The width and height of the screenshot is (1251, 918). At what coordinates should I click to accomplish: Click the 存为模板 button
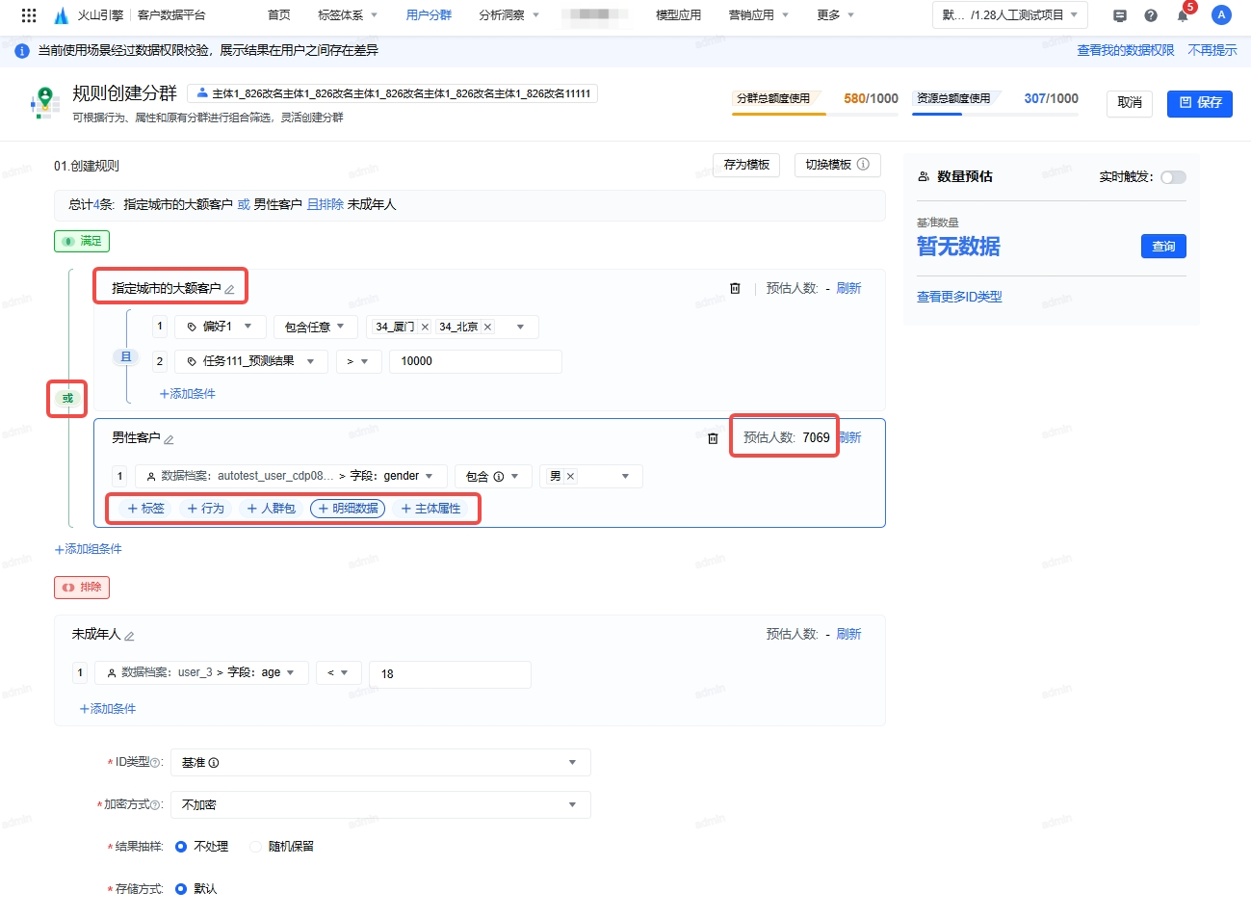746,165
